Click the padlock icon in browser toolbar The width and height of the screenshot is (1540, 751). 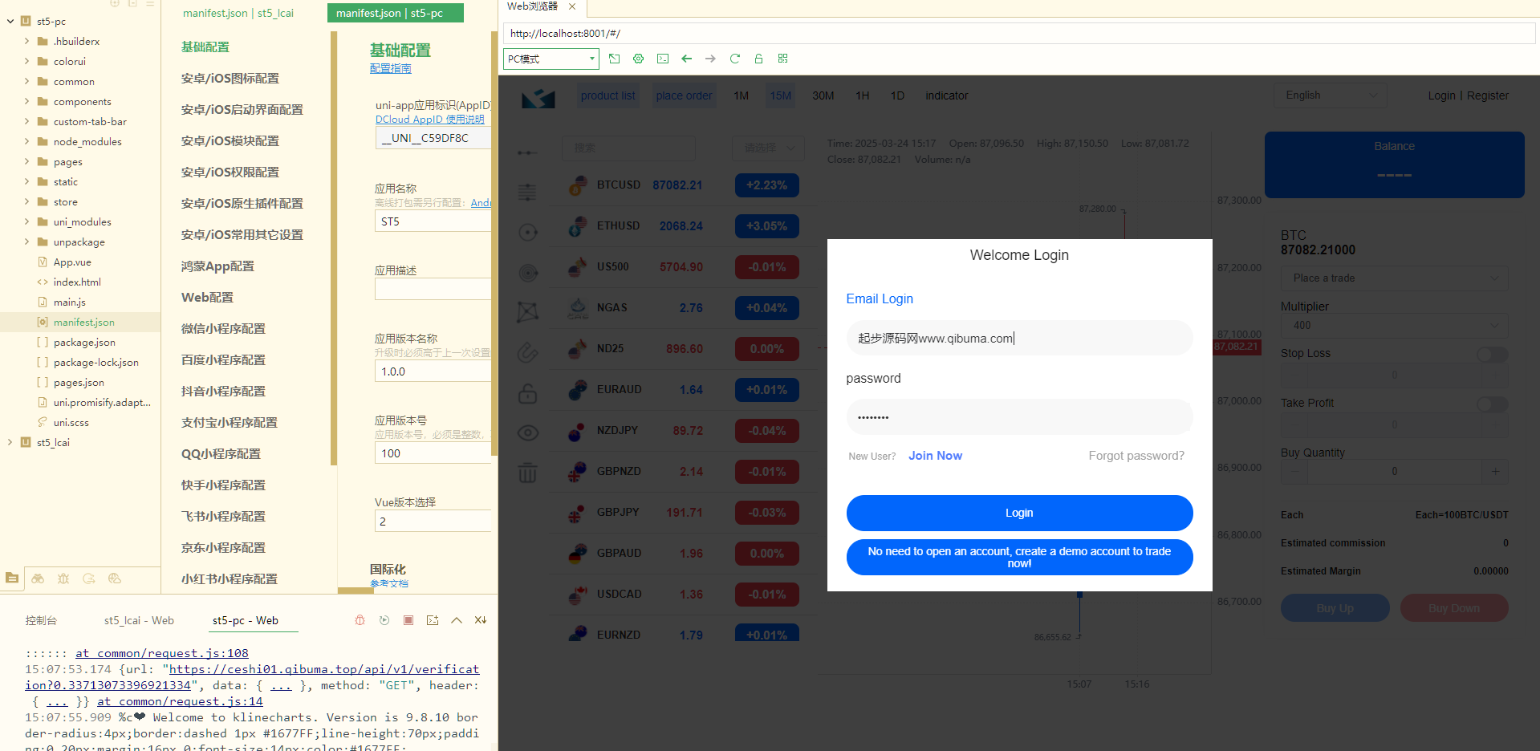tap(759, 59)
